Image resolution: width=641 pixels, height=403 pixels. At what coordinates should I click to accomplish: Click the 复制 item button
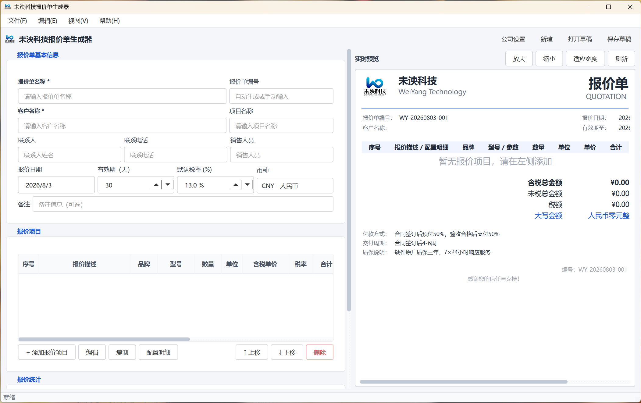pos(122,352)
